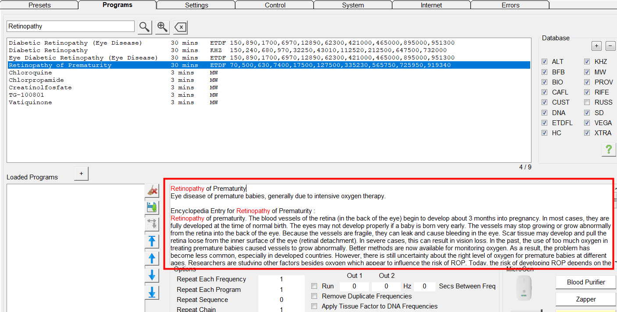
Task: Toggle the BFB database checkbox
Action: [545, 72]
